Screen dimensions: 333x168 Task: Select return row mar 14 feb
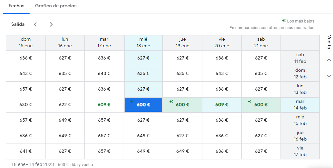tap(300, 105)
